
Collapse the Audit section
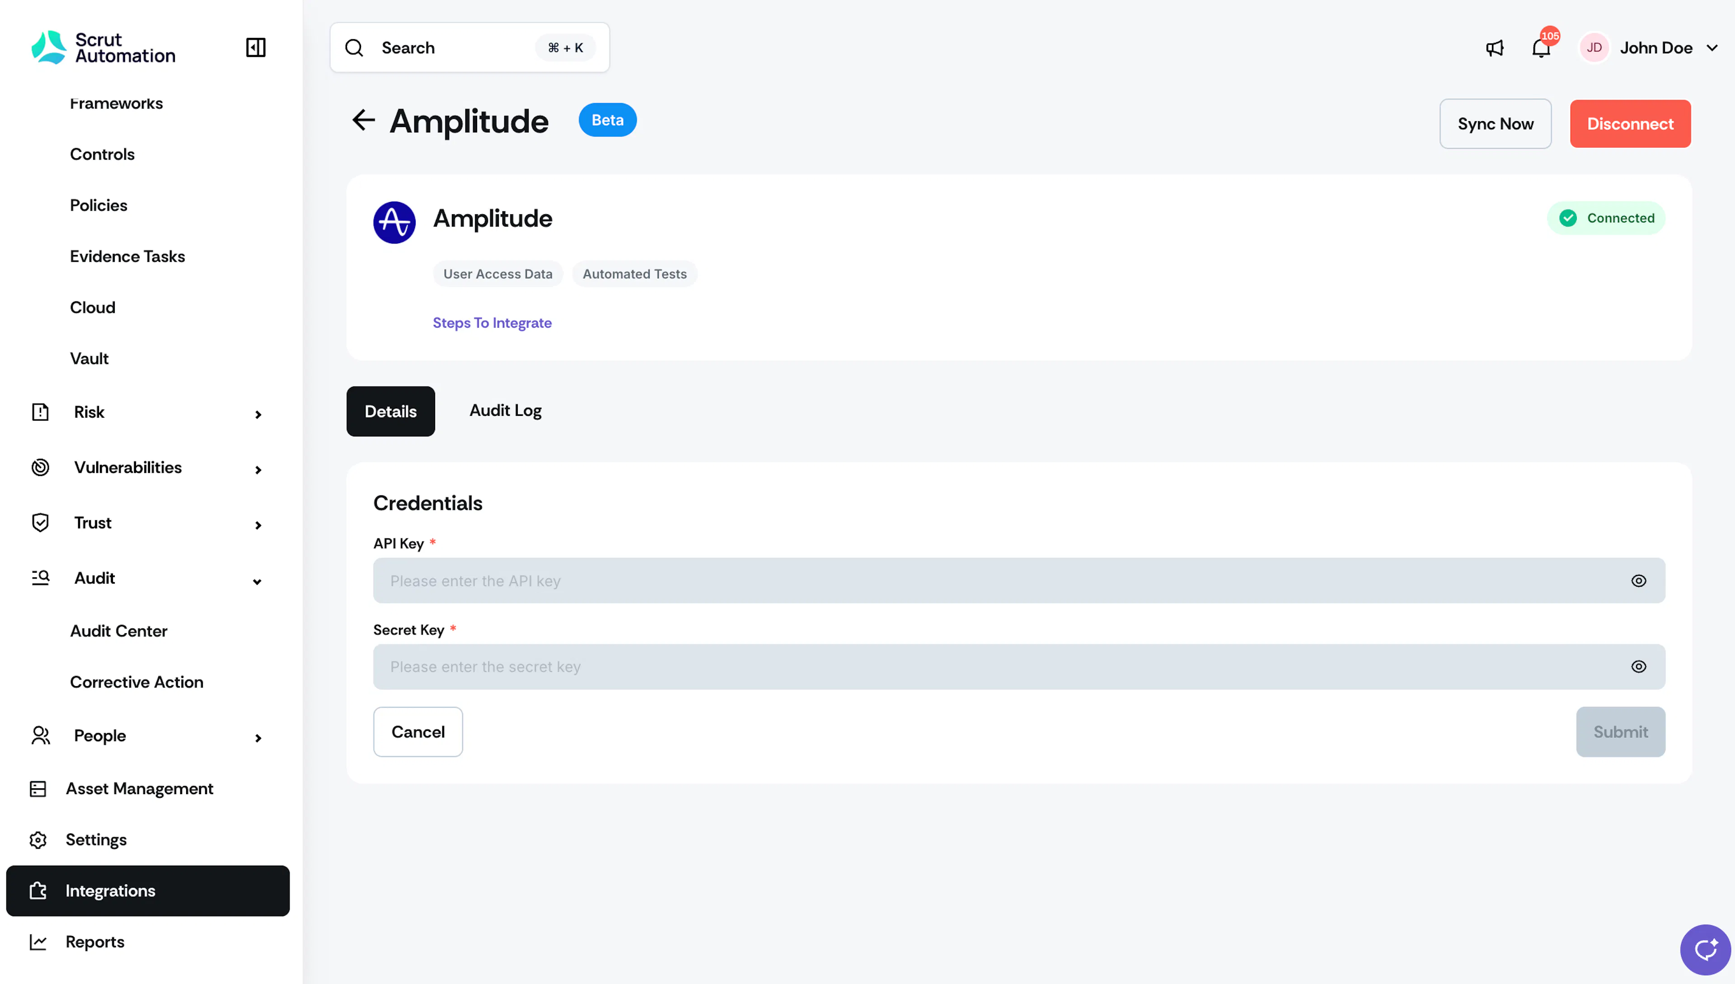click(x=147, y=579)
